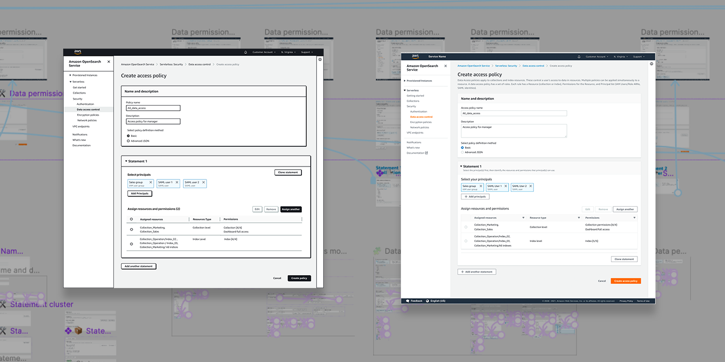The height and width of the screenshot is (362, 725).
Task: Open Collections in the right console sidebar
Action: (413, 101)
